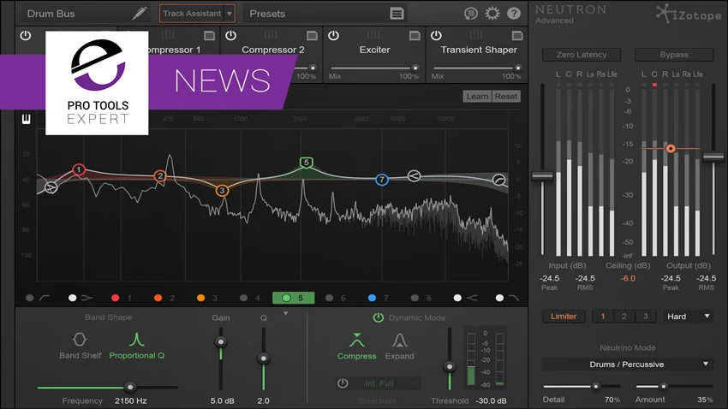The width and height of the screenshot is (728, 409).
Task: Select the green EQ node 5
Action: (x=306, y=163)
